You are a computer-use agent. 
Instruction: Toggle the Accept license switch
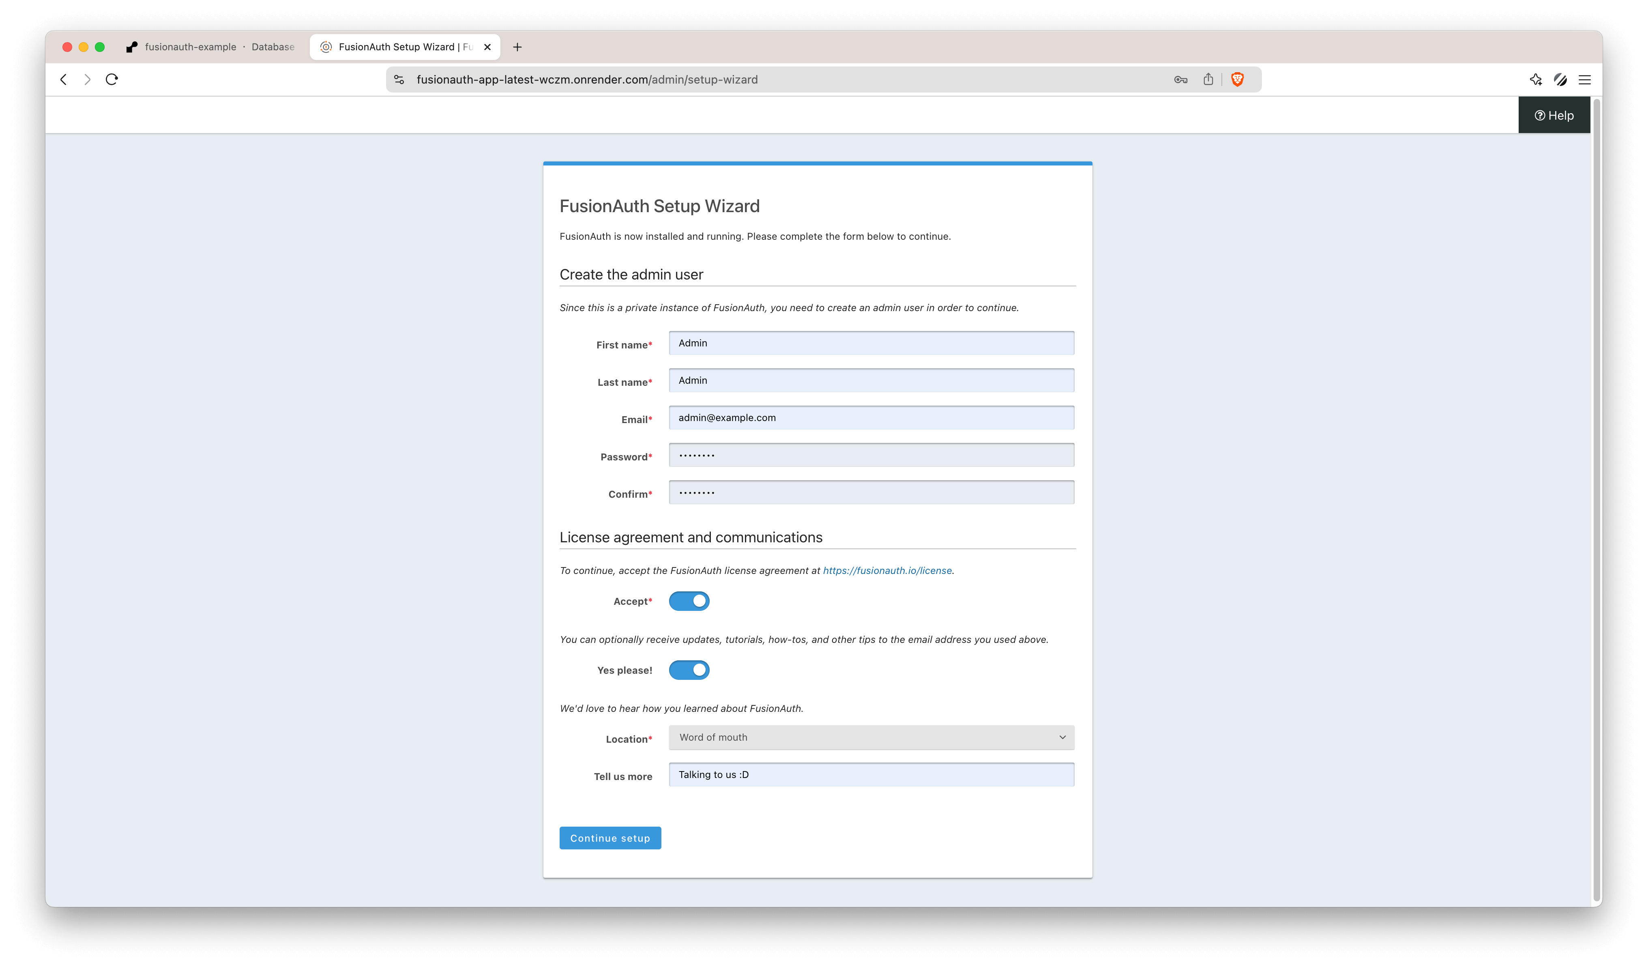689,601
